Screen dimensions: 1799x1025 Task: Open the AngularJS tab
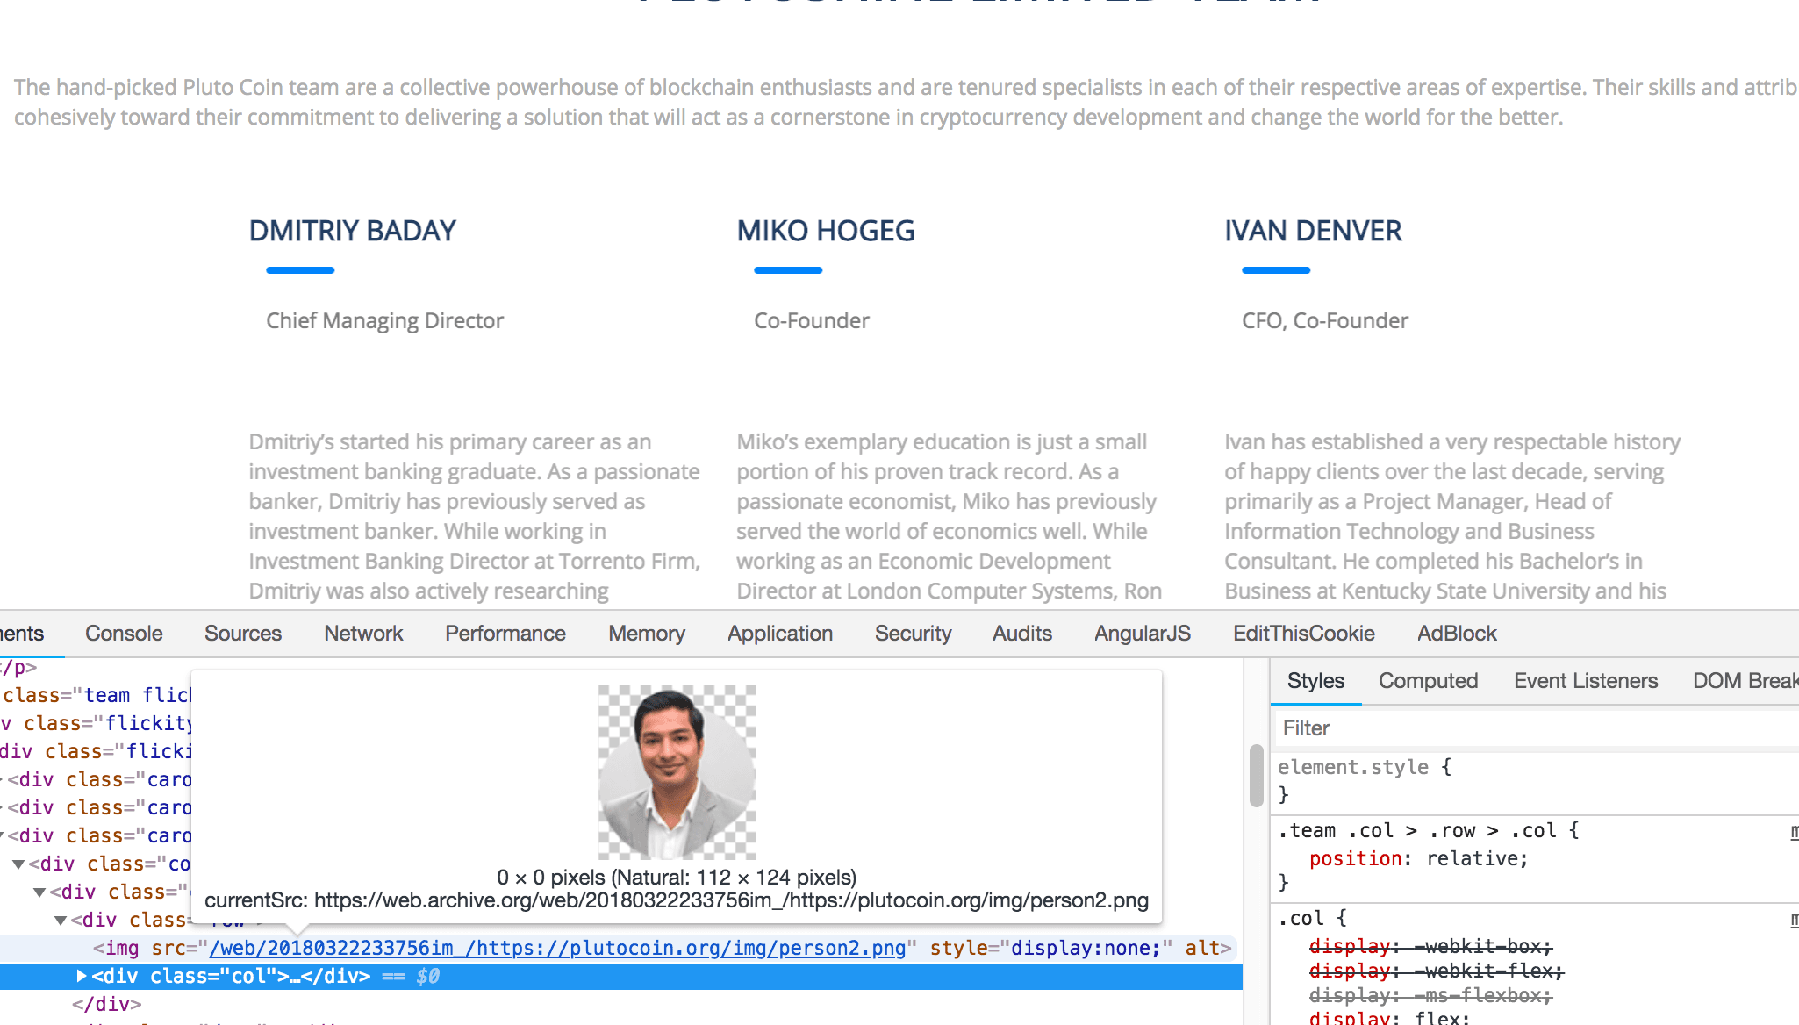(1143, 633)
